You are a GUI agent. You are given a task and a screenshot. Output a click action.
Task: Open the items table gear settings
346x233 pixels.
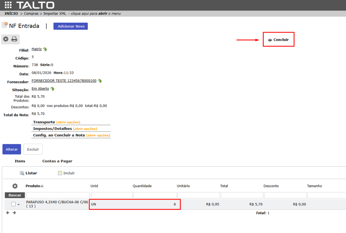(15, 186)
